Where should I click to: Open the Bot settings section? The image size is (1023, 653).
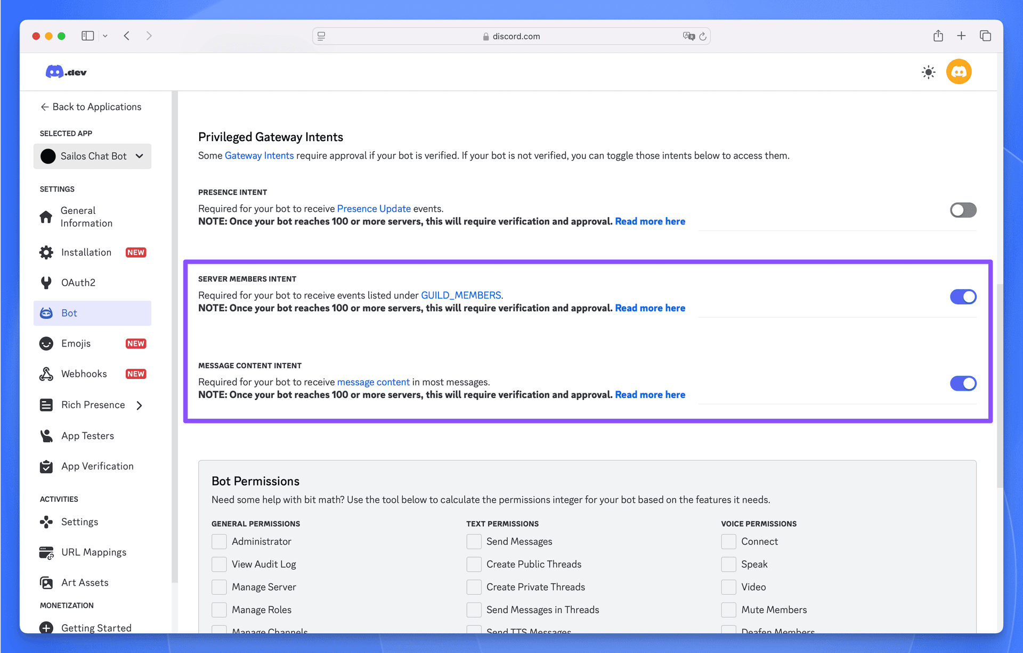coord(69,313)
